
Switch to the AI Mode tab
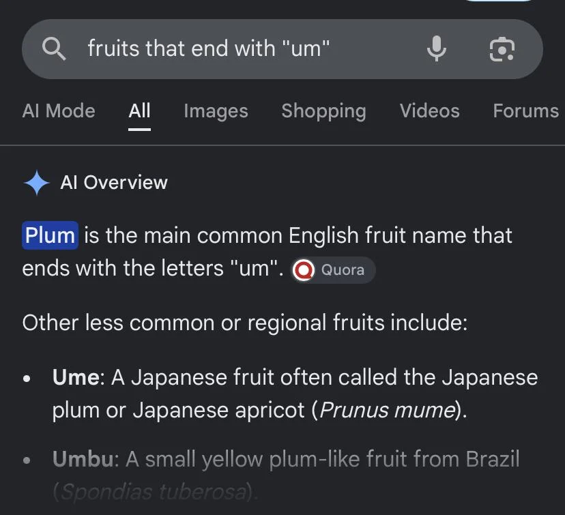point(59,111)
